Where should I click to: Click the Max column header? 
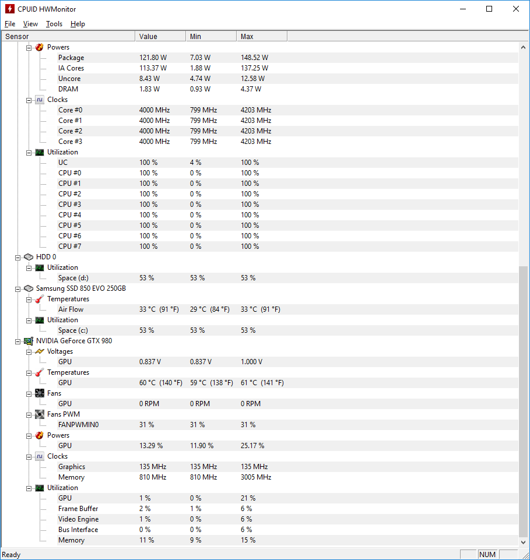262,37
